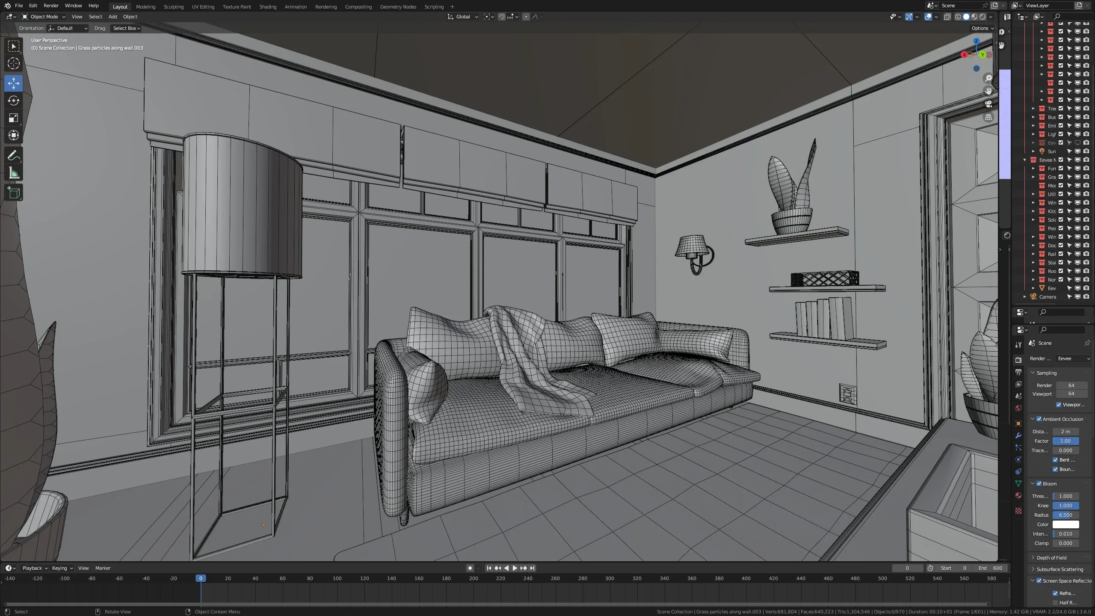Select the Rotate tool in the toolbar
This screenshot has height=616, width=1095.
[13, 101]
